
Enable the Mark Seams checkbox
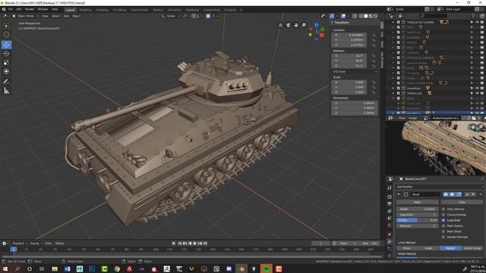coord(443,226)
